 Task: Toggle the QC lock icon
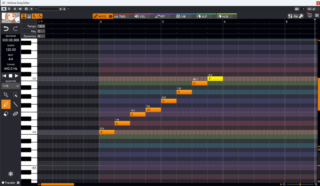click(314, 9)
